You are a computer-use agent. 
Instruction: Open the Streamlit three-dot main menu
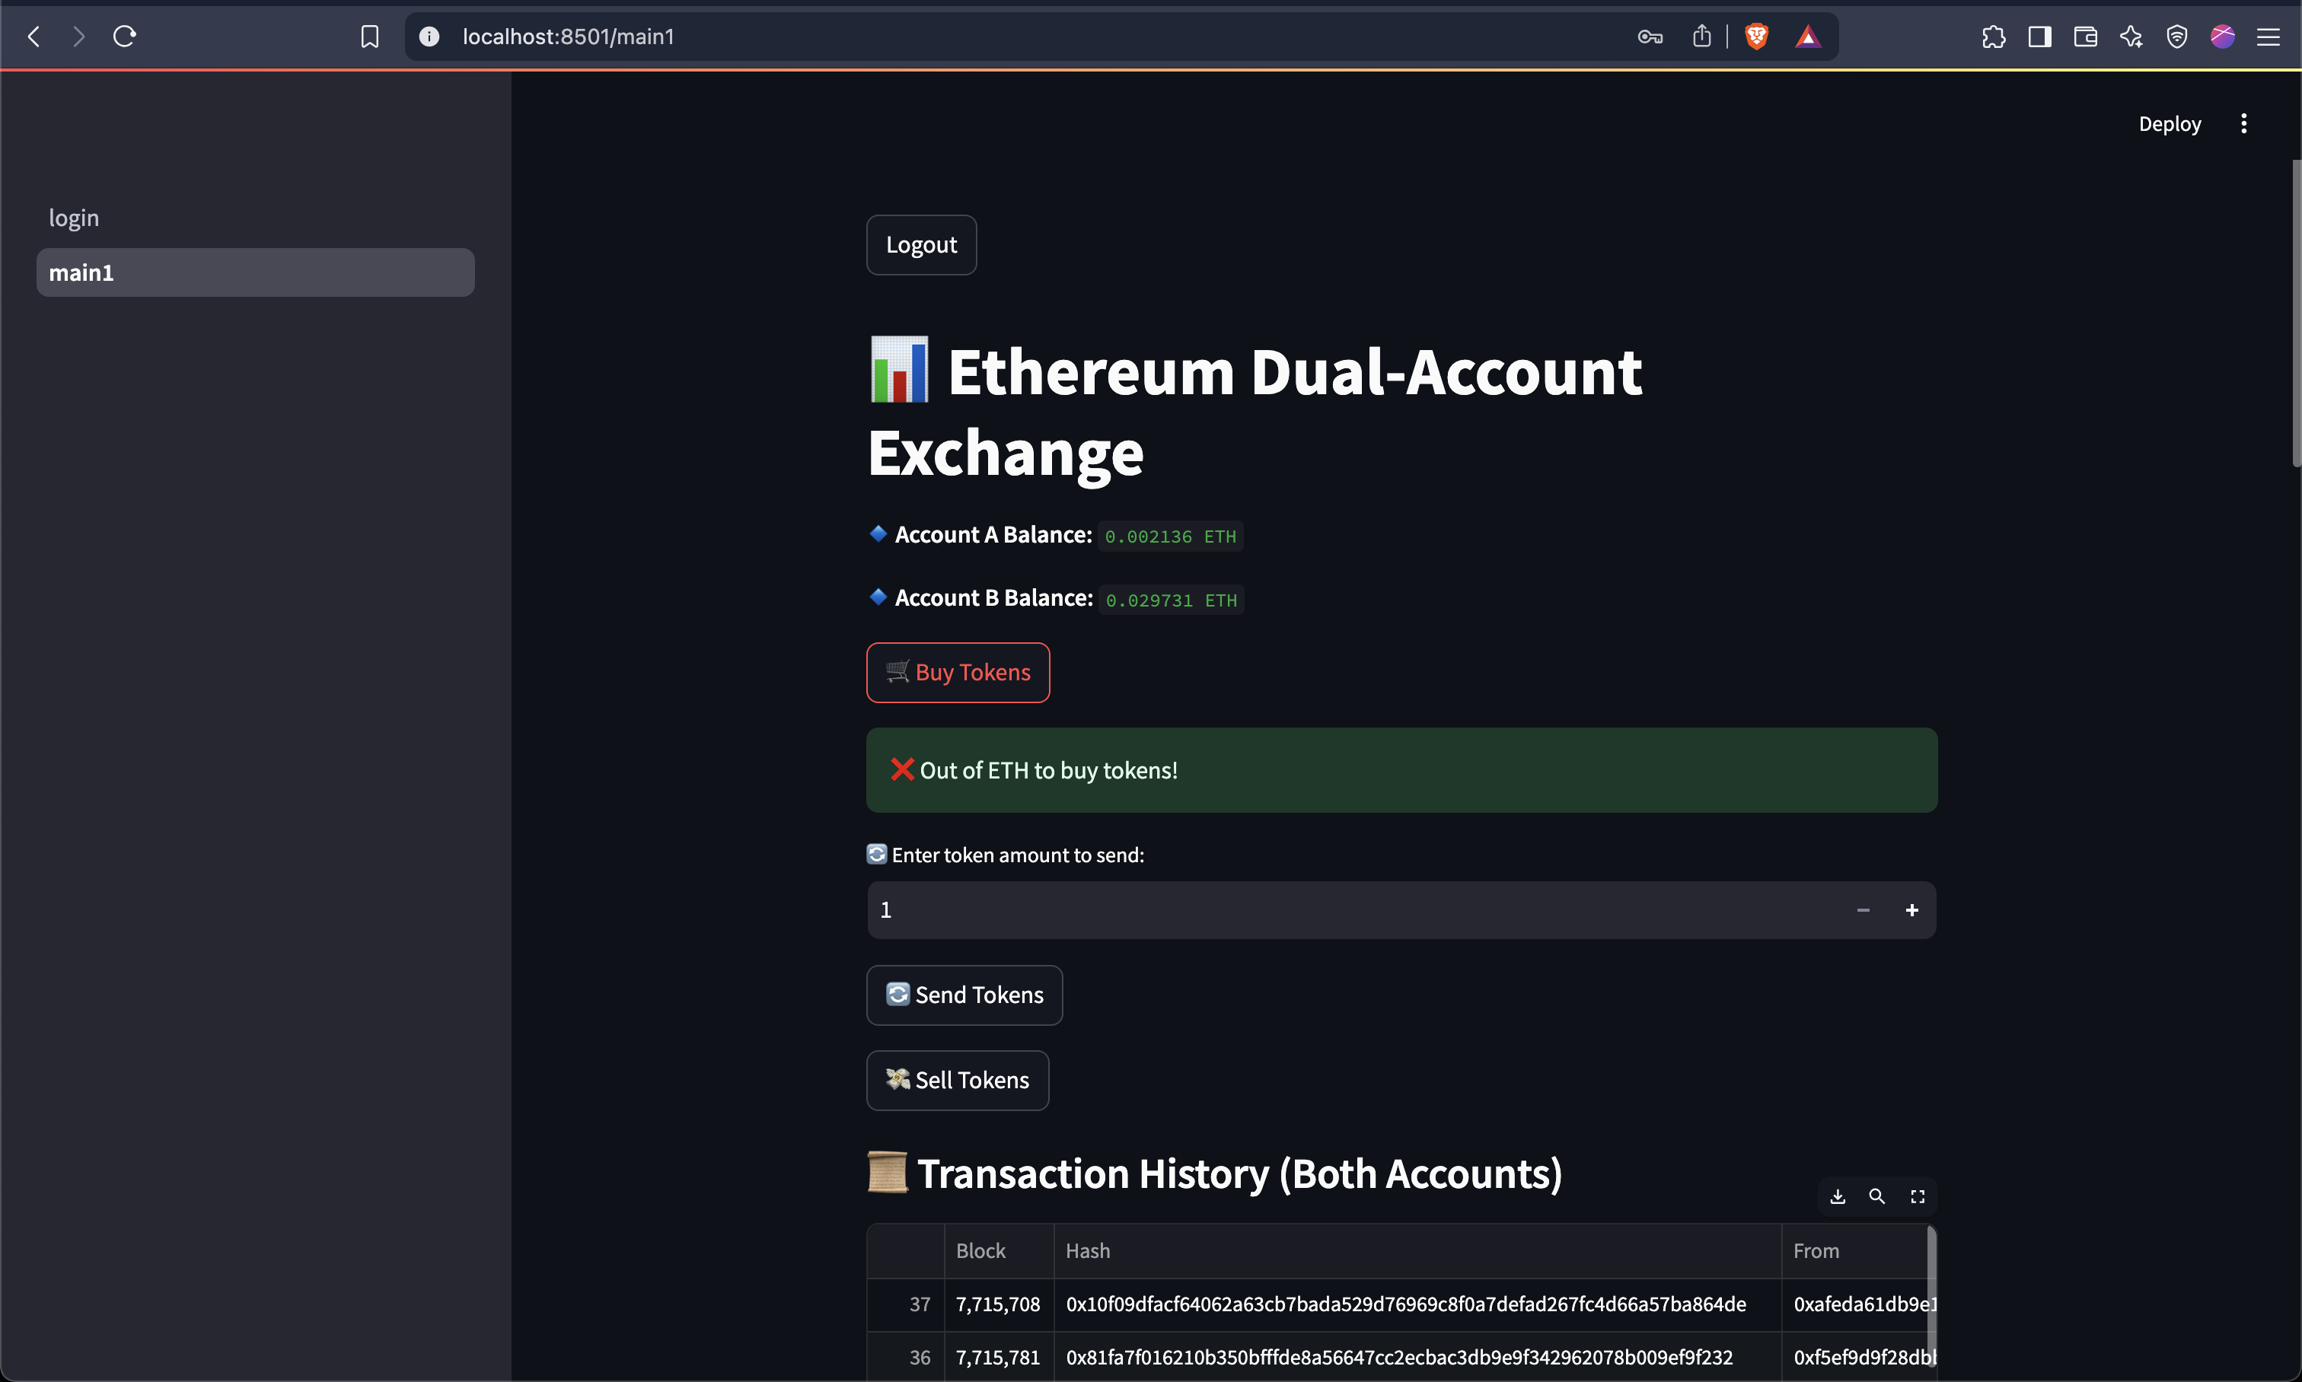pos(2243,124)
